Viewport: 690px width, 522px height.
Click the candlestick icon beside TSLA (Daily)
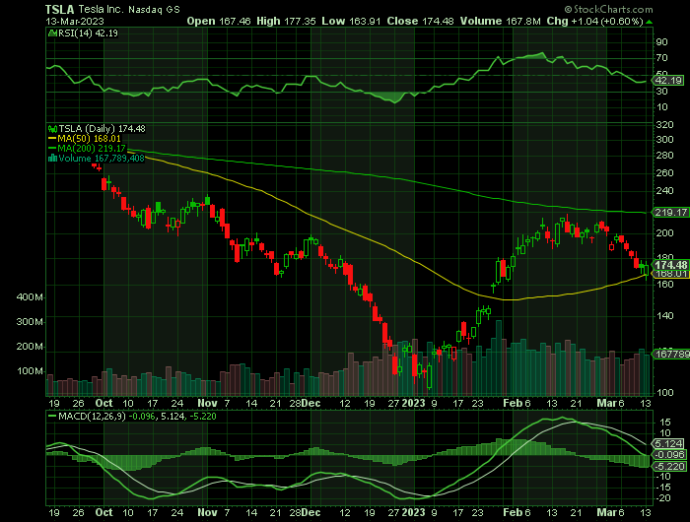[53, 129]
